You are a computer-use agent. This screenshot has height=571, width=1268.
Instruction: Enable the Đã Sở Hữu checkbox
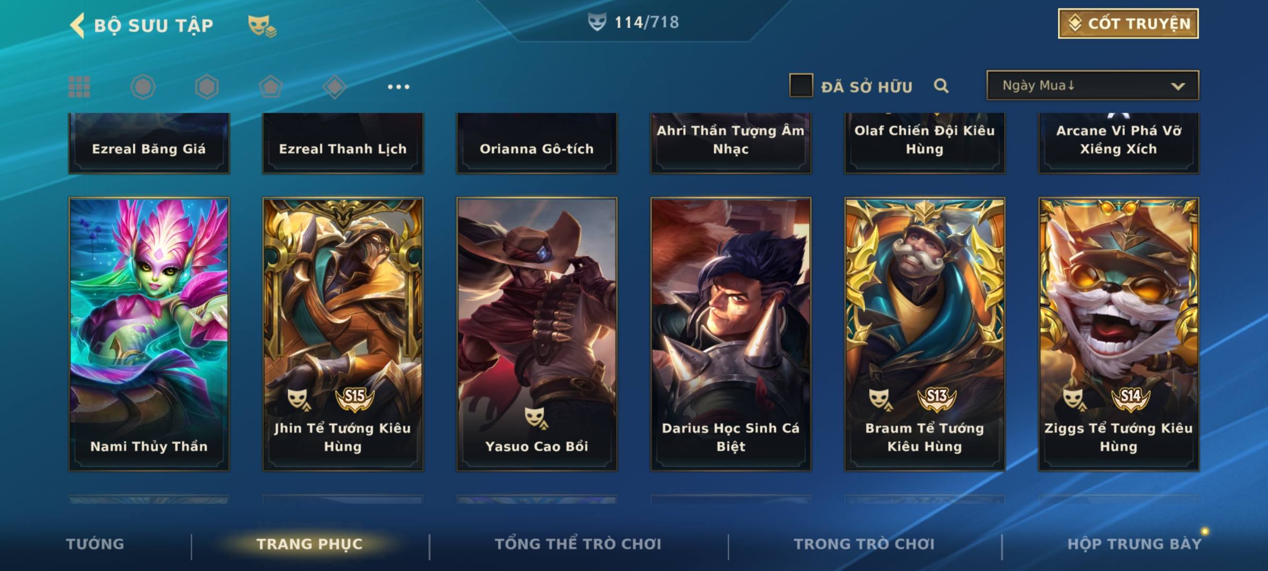tap(801, 86)
